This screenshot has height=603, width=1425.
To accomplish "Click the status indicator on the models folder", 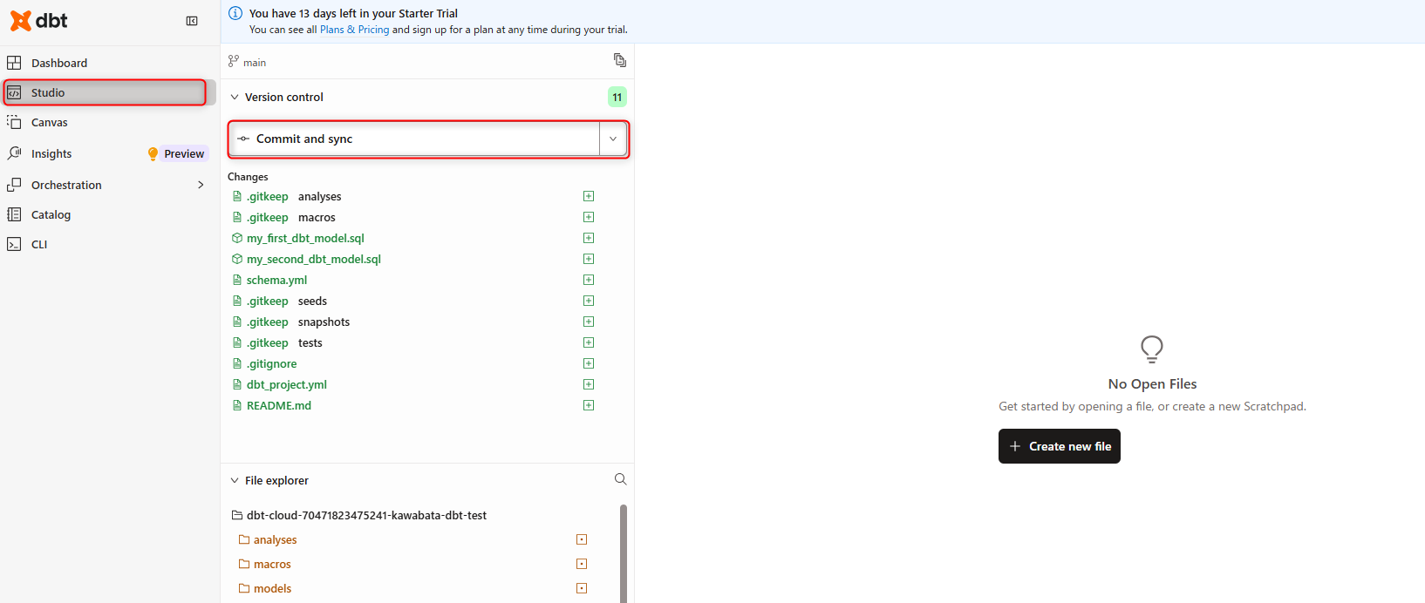I will coord(582,588).
